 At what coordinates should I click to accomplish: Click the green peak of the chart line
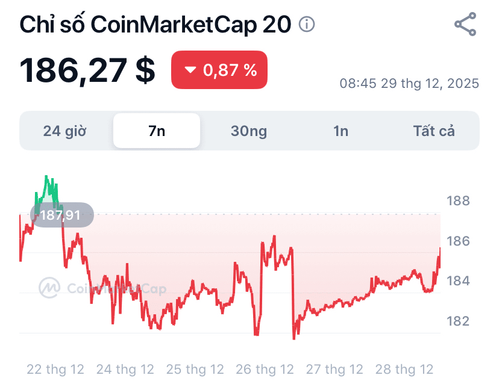[46, 178]
